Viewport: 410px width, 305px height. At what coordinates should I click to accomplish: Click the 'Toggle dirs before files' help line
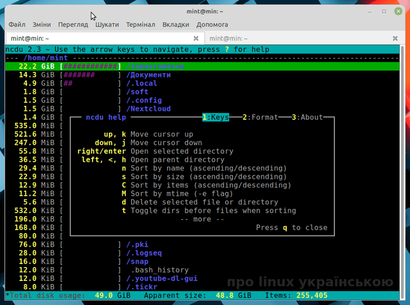pos(213,210)
